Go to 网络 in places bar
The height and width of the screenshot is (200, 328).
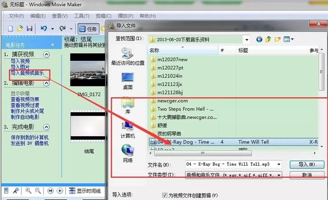coord(128,154)
